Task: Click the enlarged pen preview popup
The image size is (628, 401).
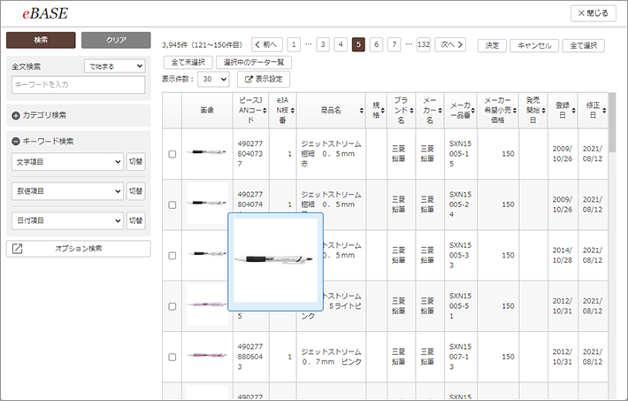Action: pyautogui.click(x=276, y=262)
